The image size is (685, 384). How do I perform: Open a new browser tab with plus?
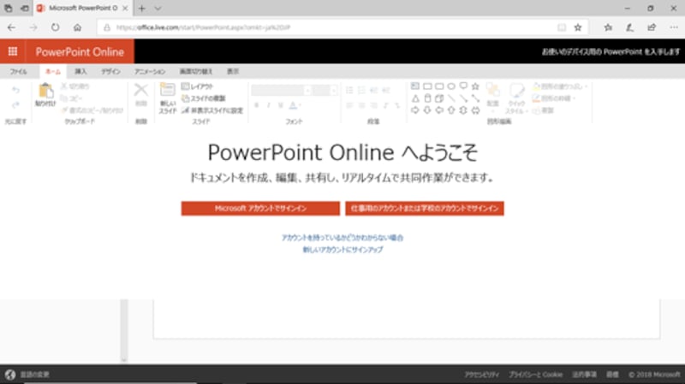pos(141,9)
